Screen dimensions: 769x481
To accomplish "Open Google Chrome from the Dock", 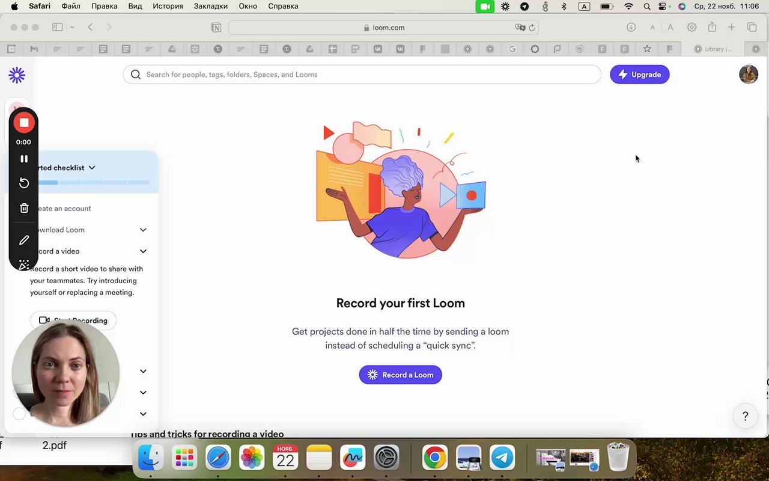I will point(434,458).
